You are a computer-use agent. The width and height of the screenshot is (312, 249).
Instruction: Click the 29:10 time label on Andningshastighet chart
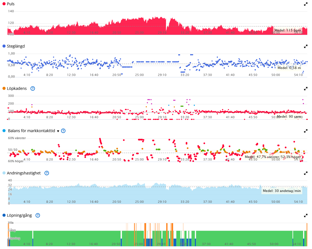click(x=162, y=201)
